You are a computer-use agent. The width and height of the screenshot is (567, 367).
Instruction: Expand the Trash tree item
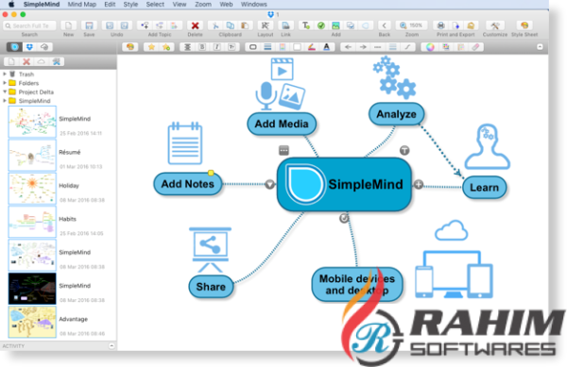tap(5, 74)
